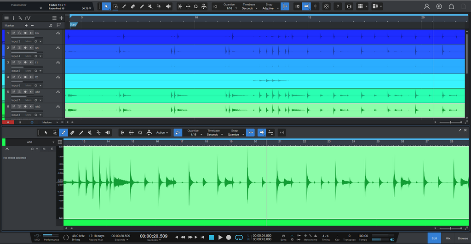This screenshot has width=471, height=244.
Task: Open the Snap Adaptive dropdown in top toolbar
Action: pyautogui.click(x=269, y=8)
